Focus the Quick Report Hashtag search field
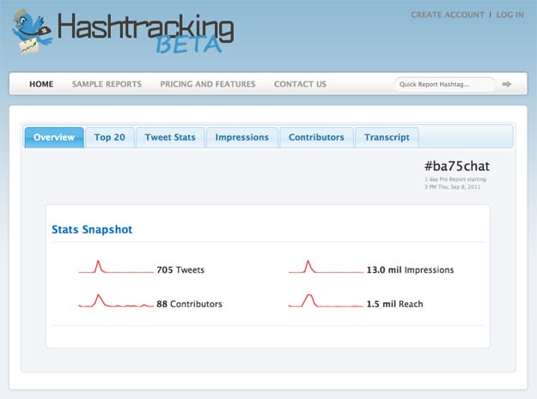The width and height of the screenshot is (537, 399). tap(444, 84)
